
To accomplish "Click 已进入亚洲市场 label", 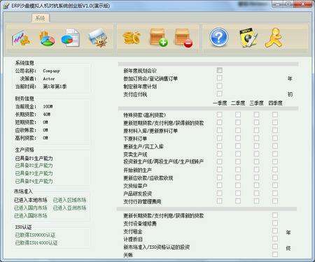I will pyautogui.click(x=69, y=208).
